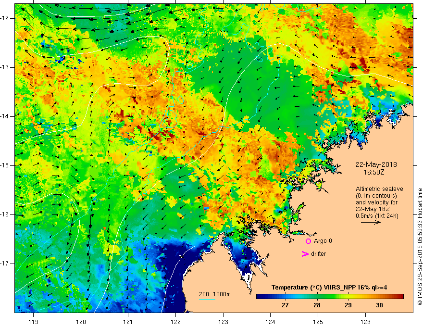The height and width of the screenshot is (327, 423).
Task: Click the '123' longitude axis label
Action: click(223, 322)
